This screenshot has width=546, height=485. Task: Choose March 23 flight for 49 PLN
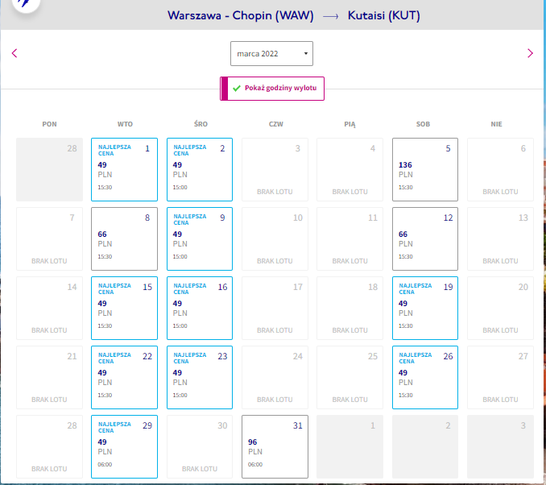tap(200, 377)
